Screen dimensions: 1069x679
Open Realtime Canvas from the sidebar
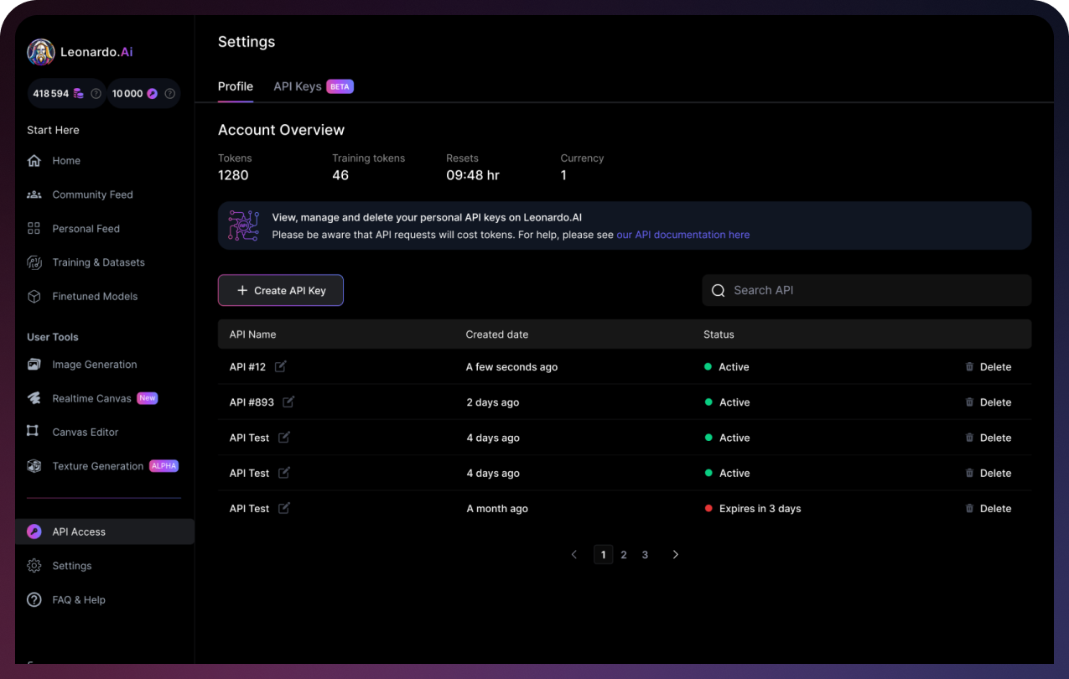91,398
